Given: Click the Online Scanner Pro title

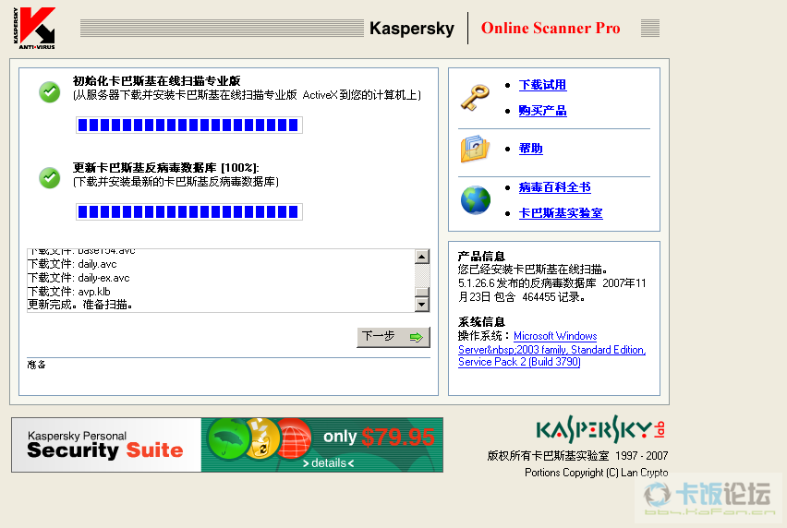Looking at the screenshot, I should [x=551, y=28].
